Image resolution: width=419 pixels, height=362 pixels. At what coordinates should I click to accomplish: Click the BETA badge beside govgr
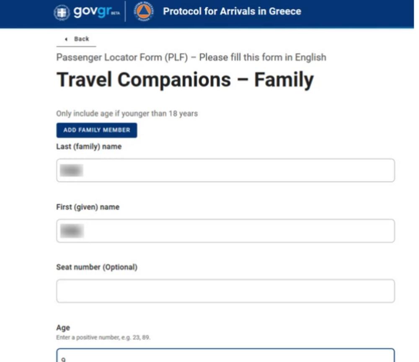pyautogui.click(x=115, y=14)
